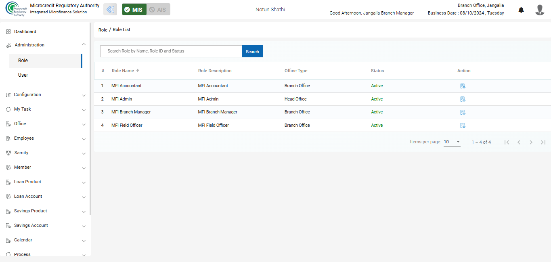The image size is (551, 262).
Task: Click the MFI Branch Manager description cell
Action: tap(218, 112)
